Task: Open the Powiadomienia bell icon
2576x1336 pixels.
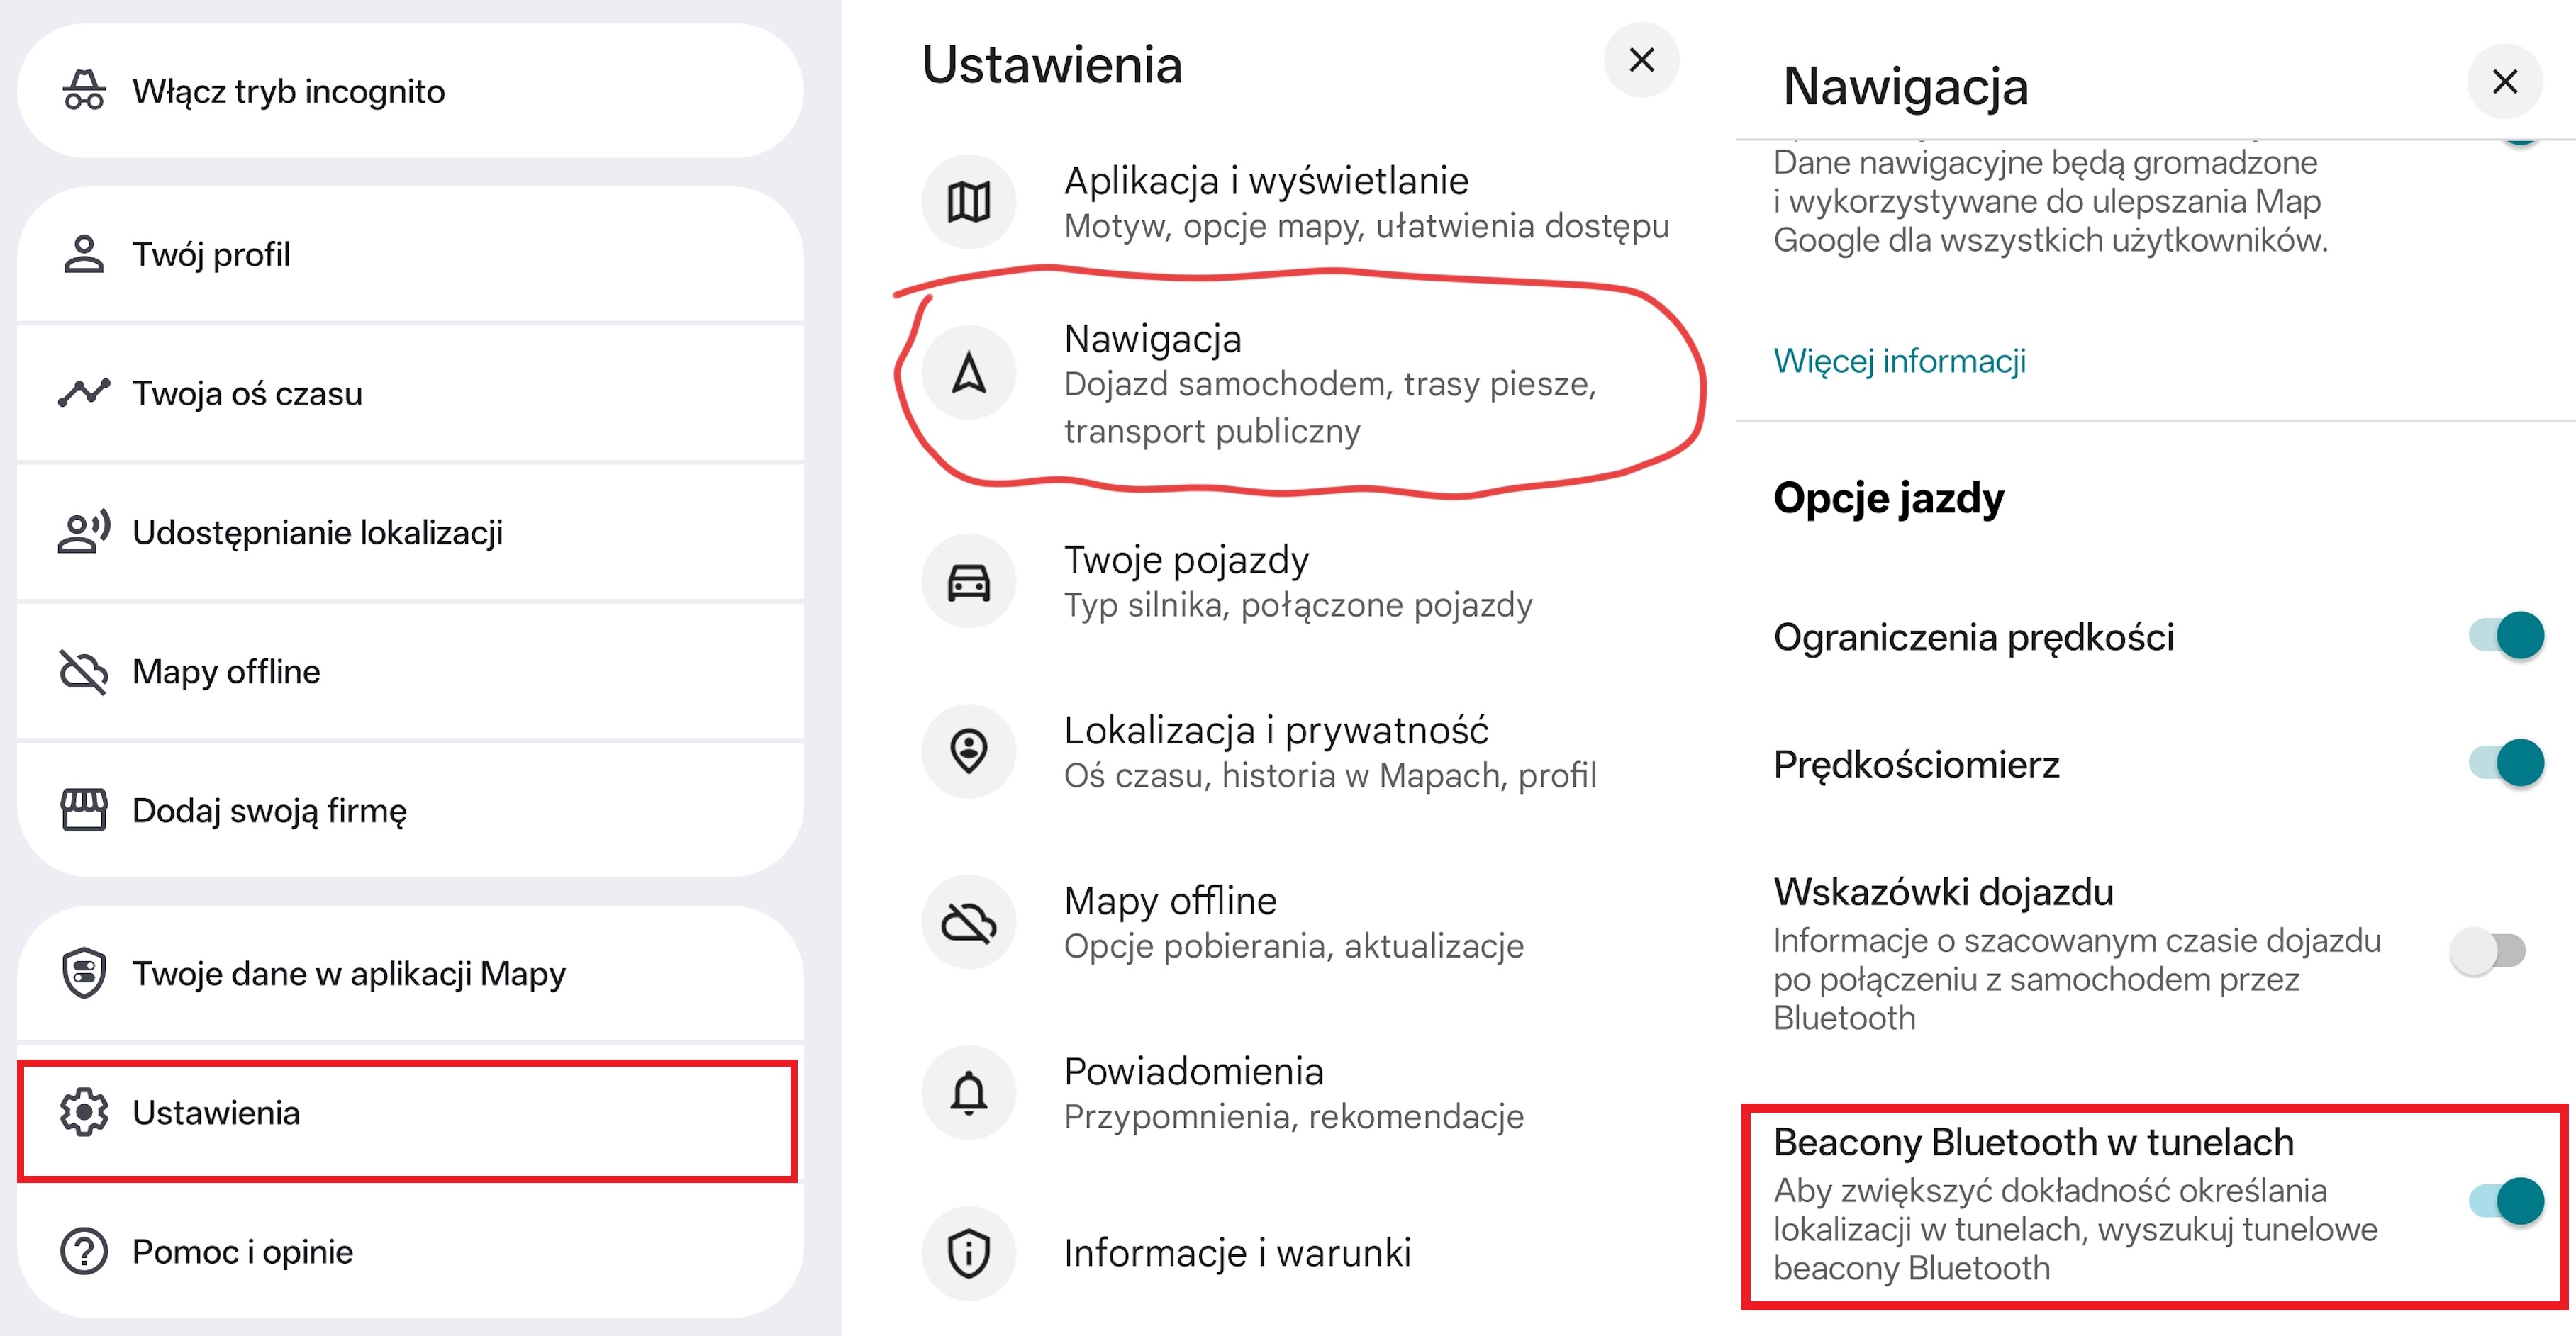Action: 968,1092
